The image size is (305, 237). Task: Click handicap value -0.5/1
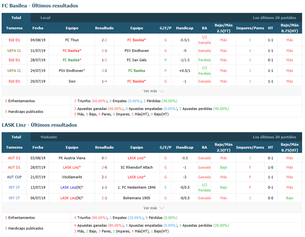click(185, 40)
